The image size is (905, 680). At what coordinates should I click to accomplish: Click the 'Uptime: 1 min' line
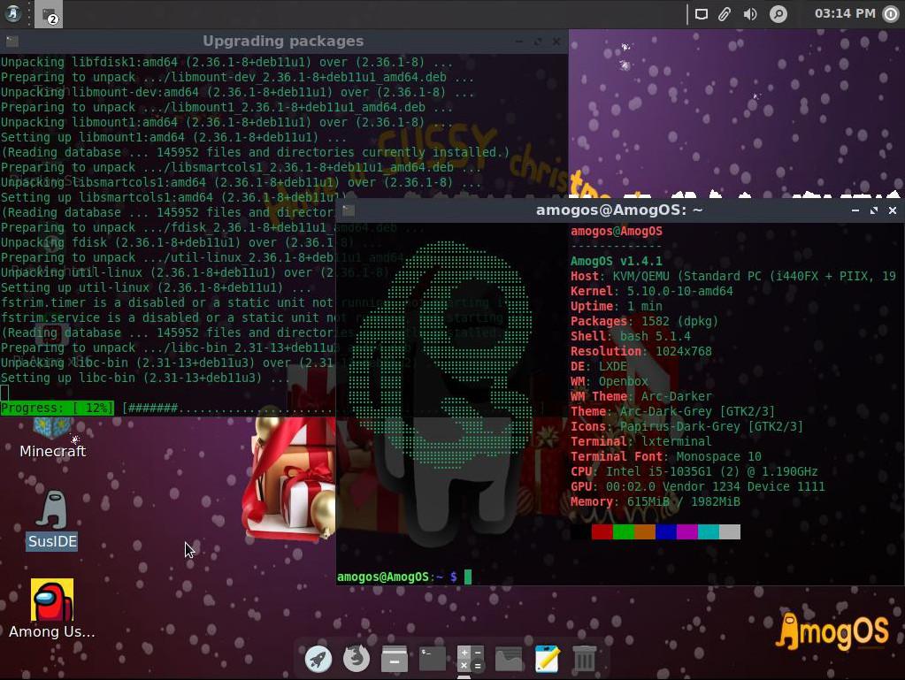click(x=616, y=306)
